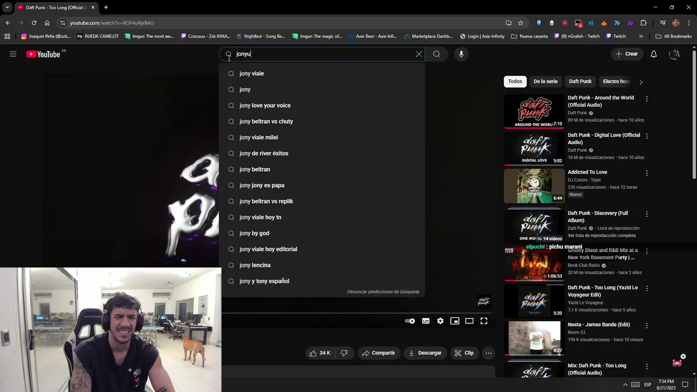Dislike the video with thumbs down

344,353
